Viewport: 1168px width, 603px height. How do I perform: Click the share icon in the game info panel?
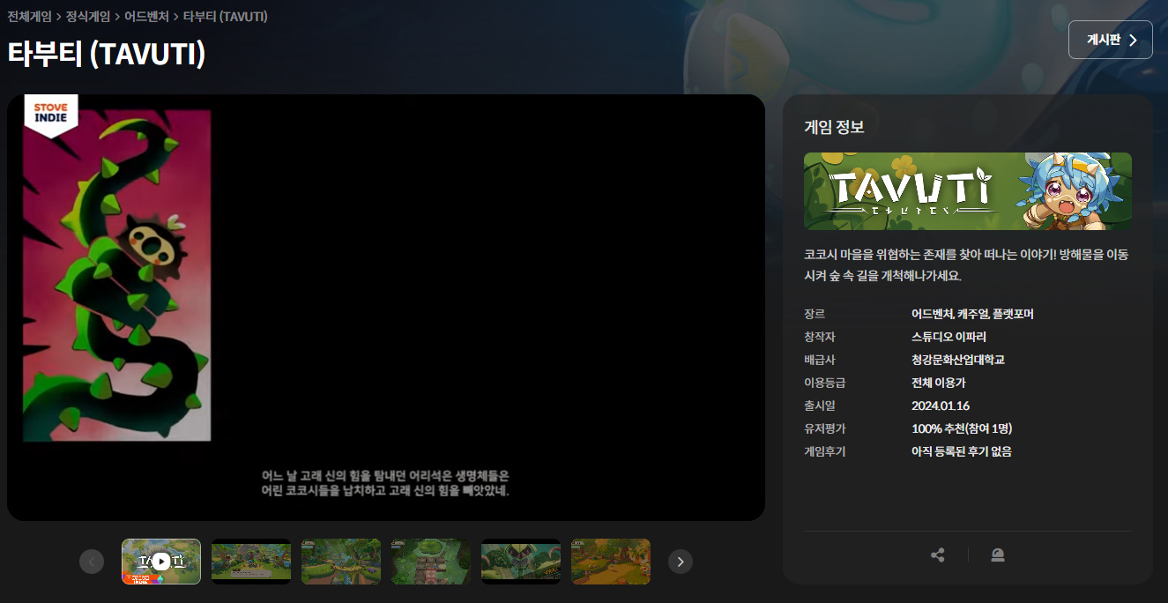coord(937,555)
